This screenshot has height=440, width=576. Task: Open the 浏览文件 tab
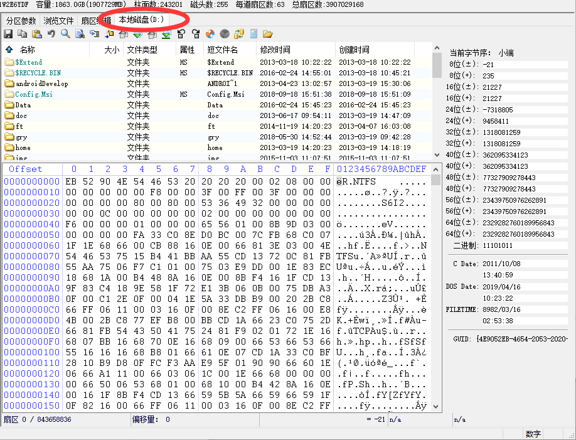click(58, 21)
